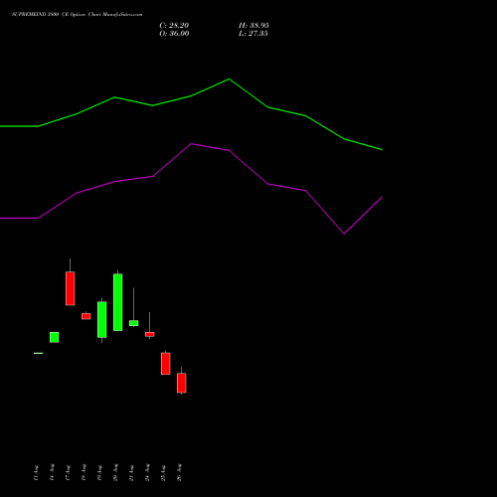Click the 19 Aug date label
Viewport: 497px width, 497px height.
99,472
